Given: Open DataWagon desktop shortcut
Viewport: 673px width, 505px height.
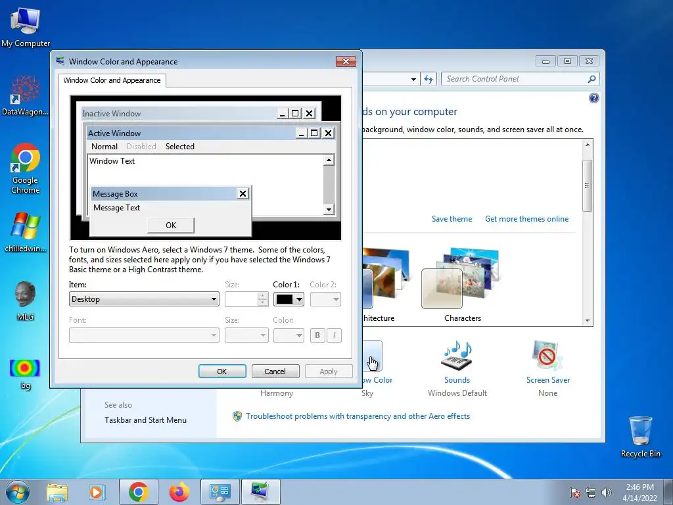Looking at the screenshot, I should 26,95.
